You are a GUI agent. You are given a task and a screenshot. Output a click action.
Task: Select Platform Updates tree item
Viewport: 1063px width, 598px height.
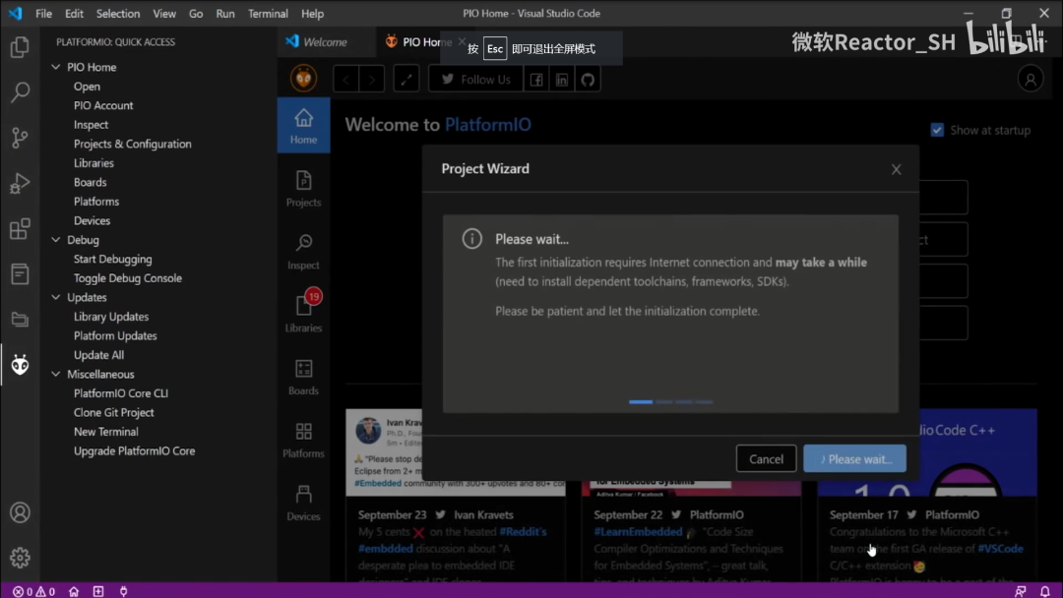point(115,336)
